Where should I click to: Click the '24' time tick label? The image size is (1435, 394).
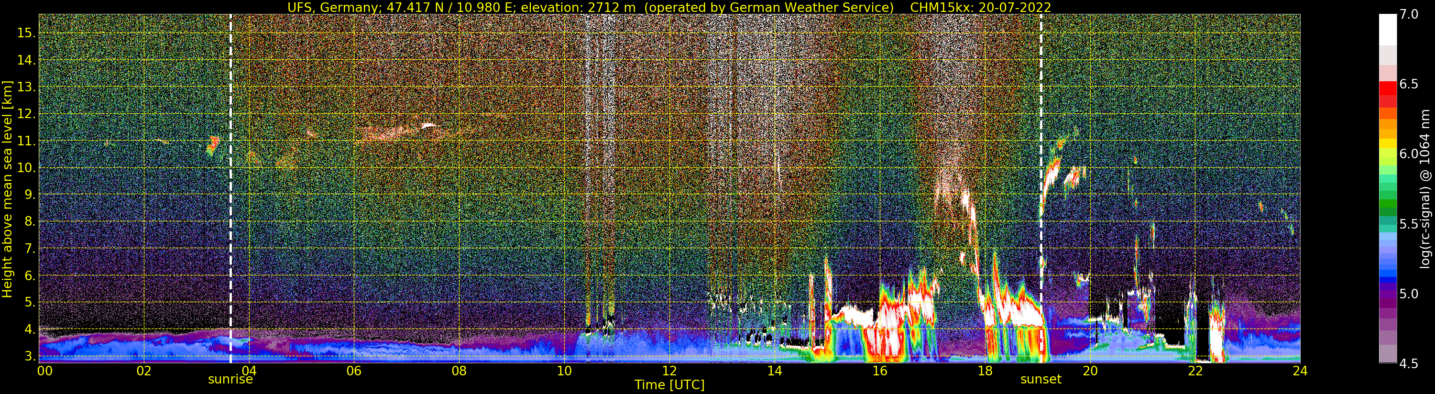(x=1300, y=371)
